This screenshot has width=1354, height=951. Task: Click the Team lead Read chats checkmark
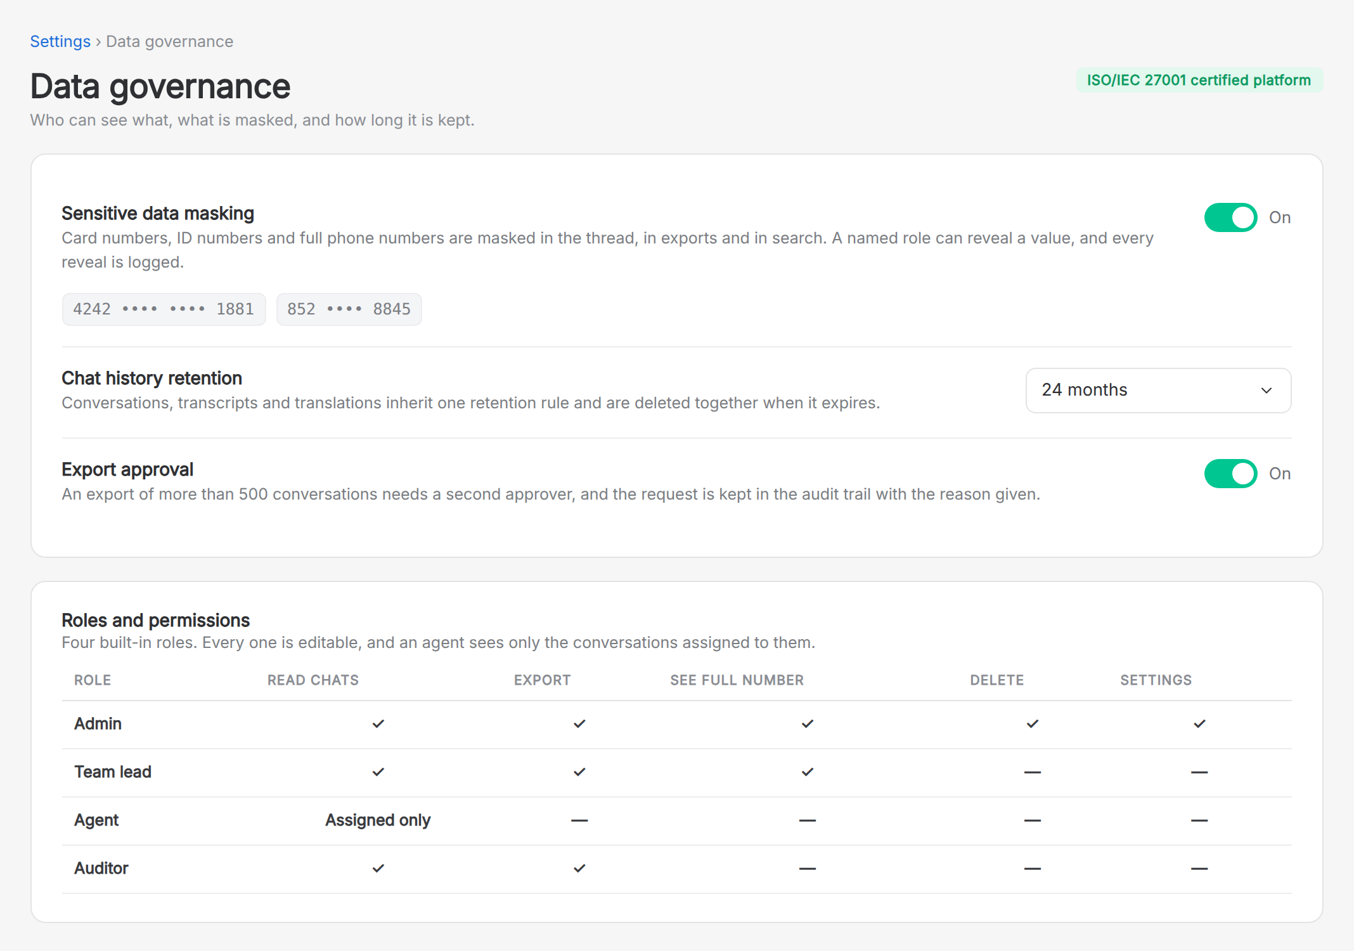point(378,772)
